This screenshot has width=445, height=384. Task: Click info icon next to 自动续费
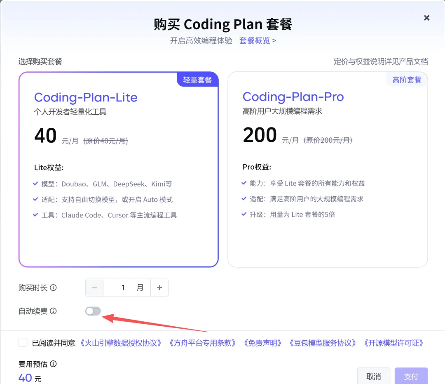[x=53, y=311]
